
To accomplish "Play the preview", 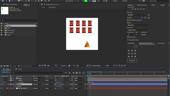I will coord(138,9).
